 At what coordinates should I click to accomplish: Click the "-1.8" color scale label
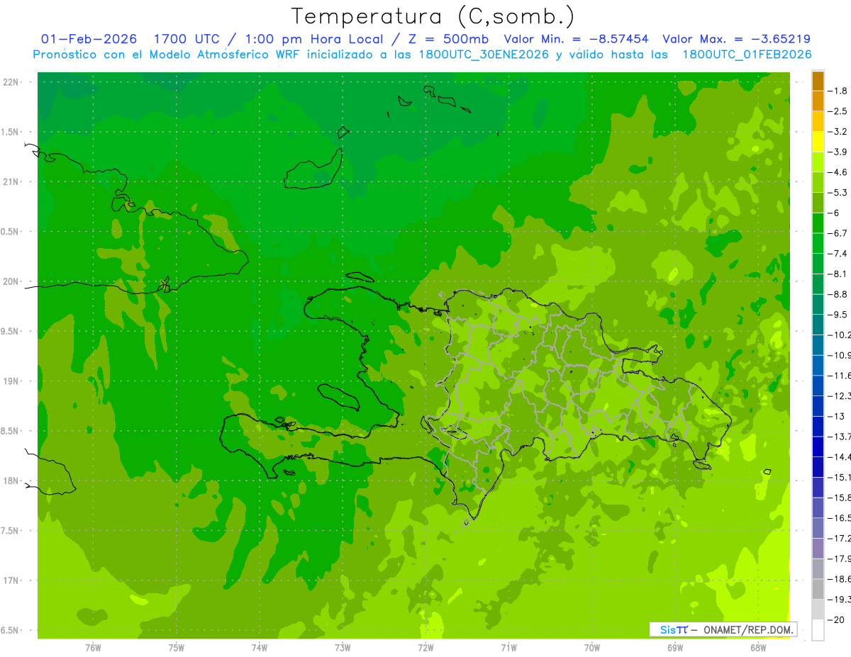(x=838, y=91)
